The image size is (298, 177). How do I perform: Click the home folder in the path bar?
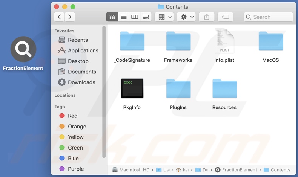183,170
